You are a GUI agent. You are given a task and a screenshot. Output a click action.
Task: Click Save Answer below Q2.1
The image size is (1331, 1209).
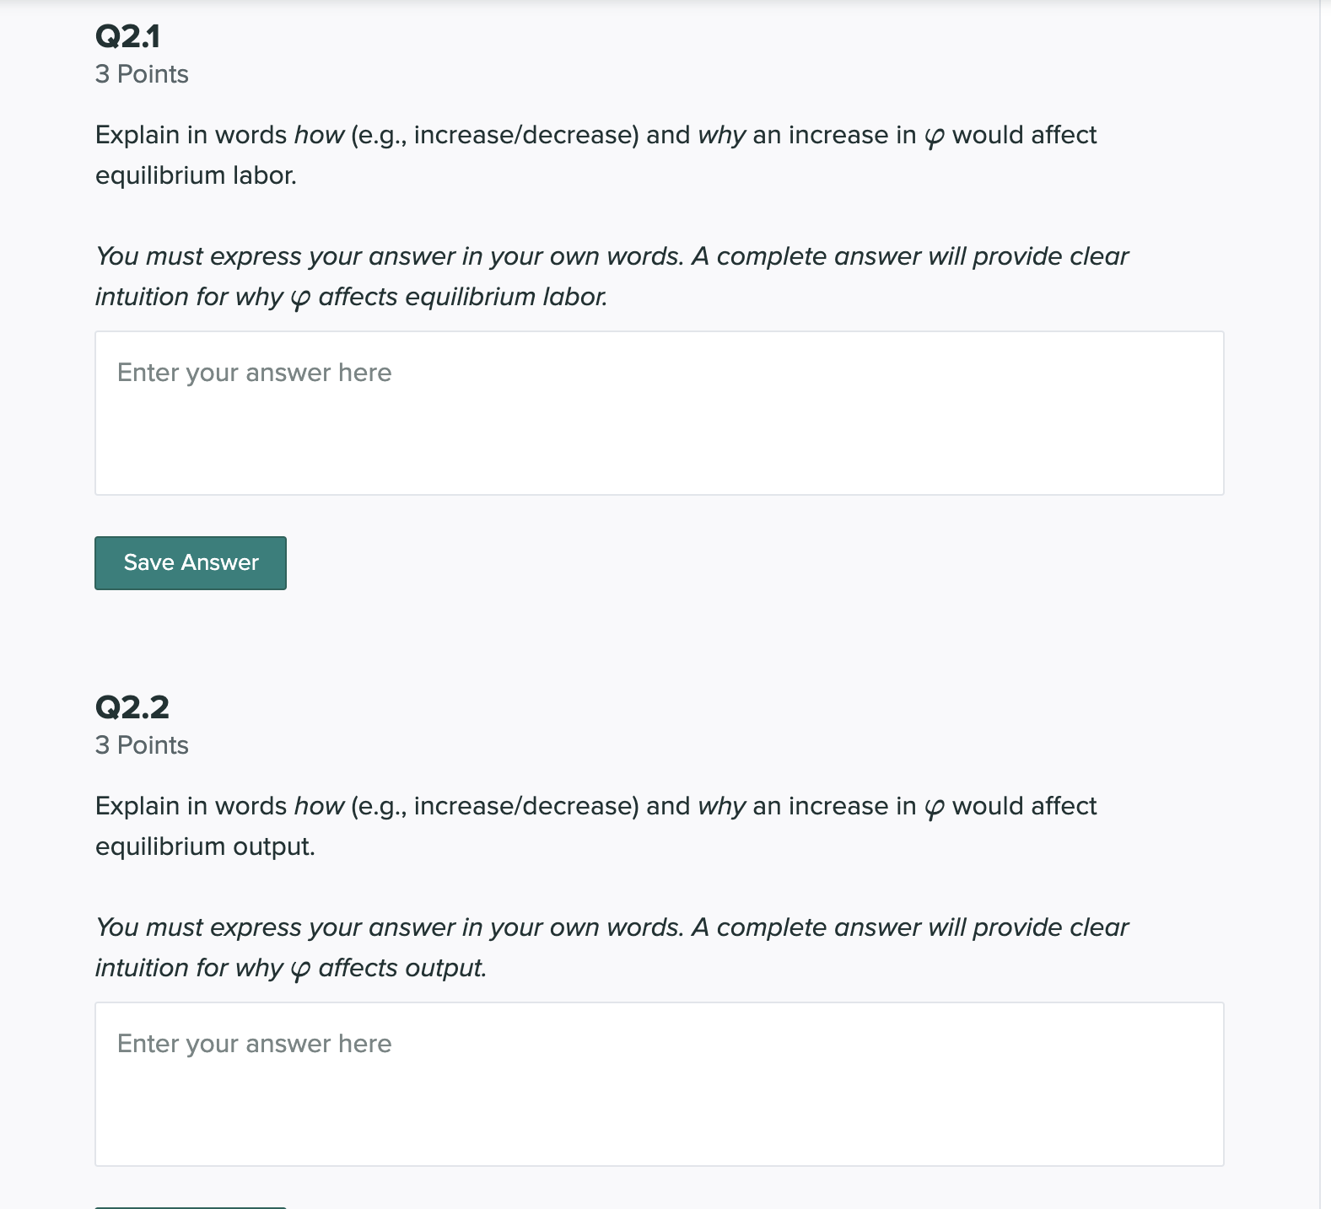pyautogui.click(x=190, y=562)
